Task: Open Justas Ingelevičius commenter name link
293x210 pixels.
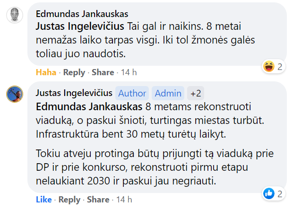Action: coord(74,93)
